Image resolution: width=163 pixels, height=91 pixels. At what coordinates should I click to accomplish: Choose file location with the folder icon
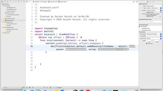coord(161,12)
